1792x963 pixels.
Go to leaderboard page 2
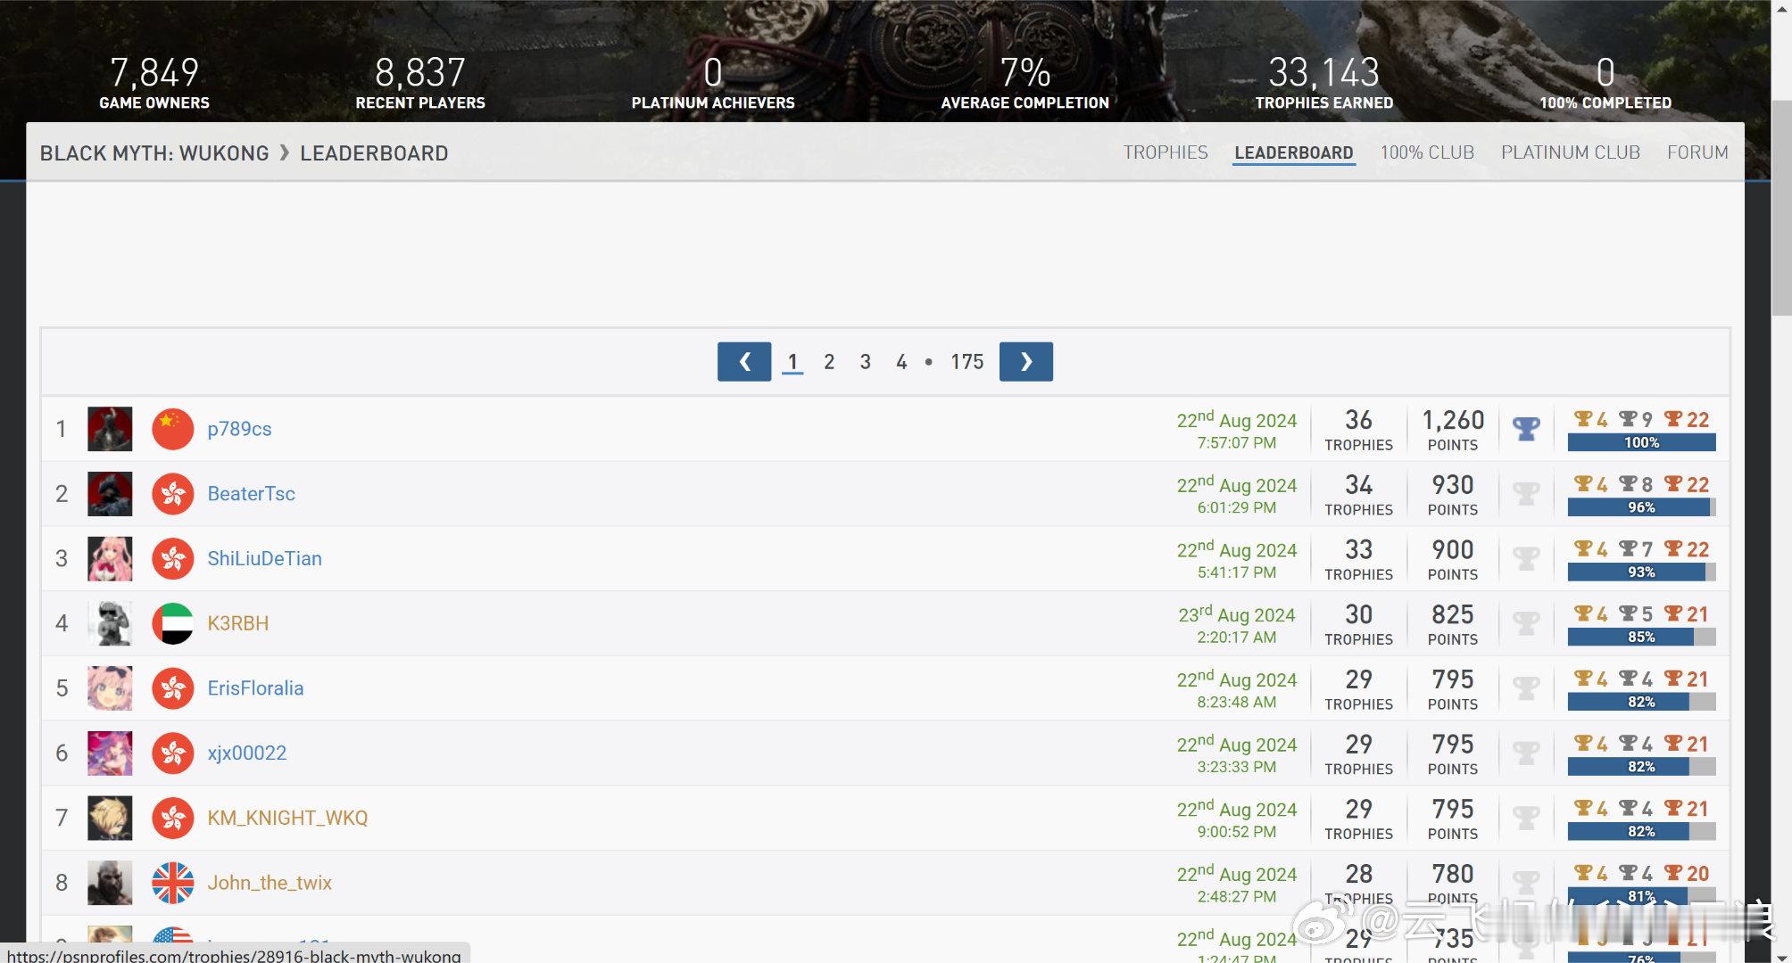click(x=829, y=361)
